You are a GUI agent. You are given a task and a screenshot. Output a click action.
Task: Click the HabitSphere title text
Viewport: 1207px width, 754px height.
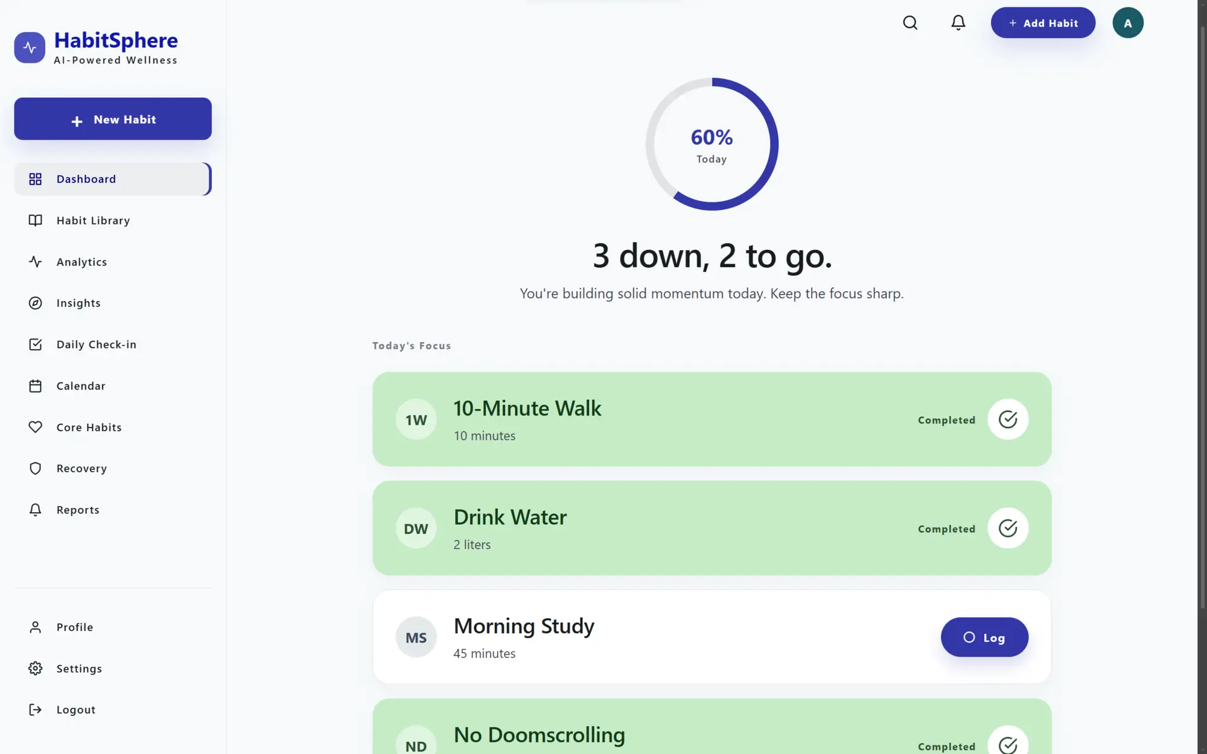tap(116, 40)
